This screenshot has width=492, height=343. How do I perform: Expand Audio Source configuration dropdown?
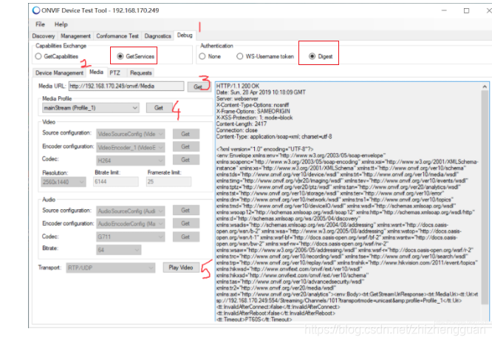pyautogui.click(x=131, y=211)
